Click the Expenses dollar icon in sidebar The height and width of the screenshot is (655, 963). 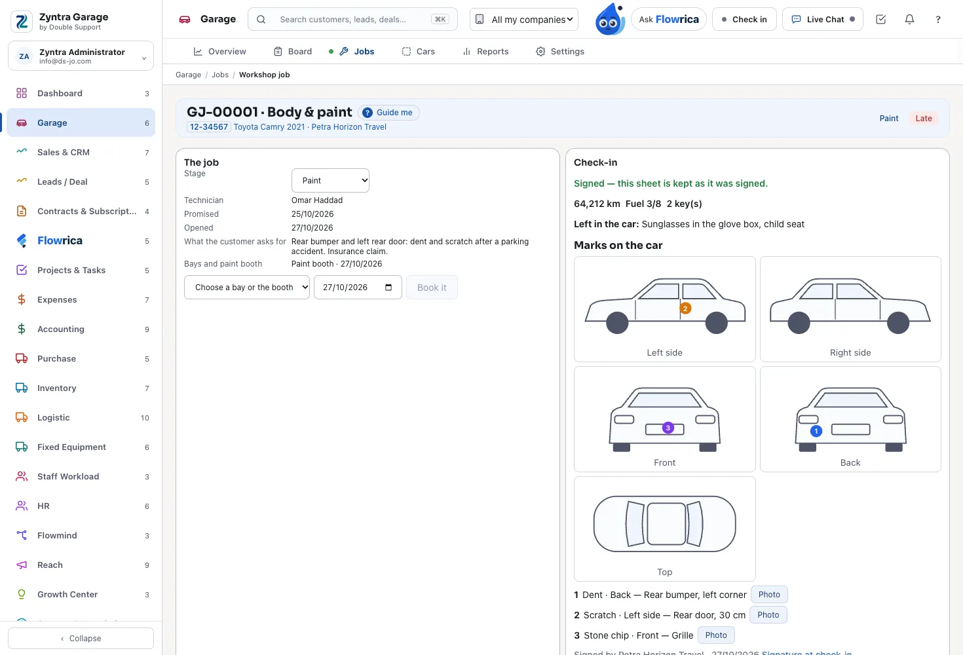point(22,299)
